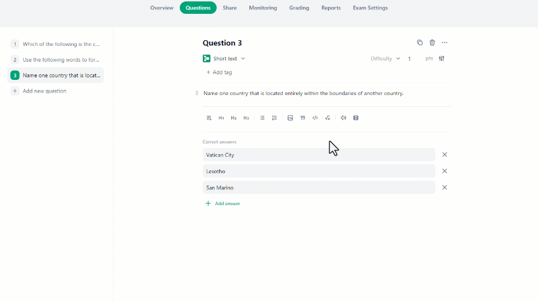
Task: Insert an audio clip
Action: click(x=343, y=118)
